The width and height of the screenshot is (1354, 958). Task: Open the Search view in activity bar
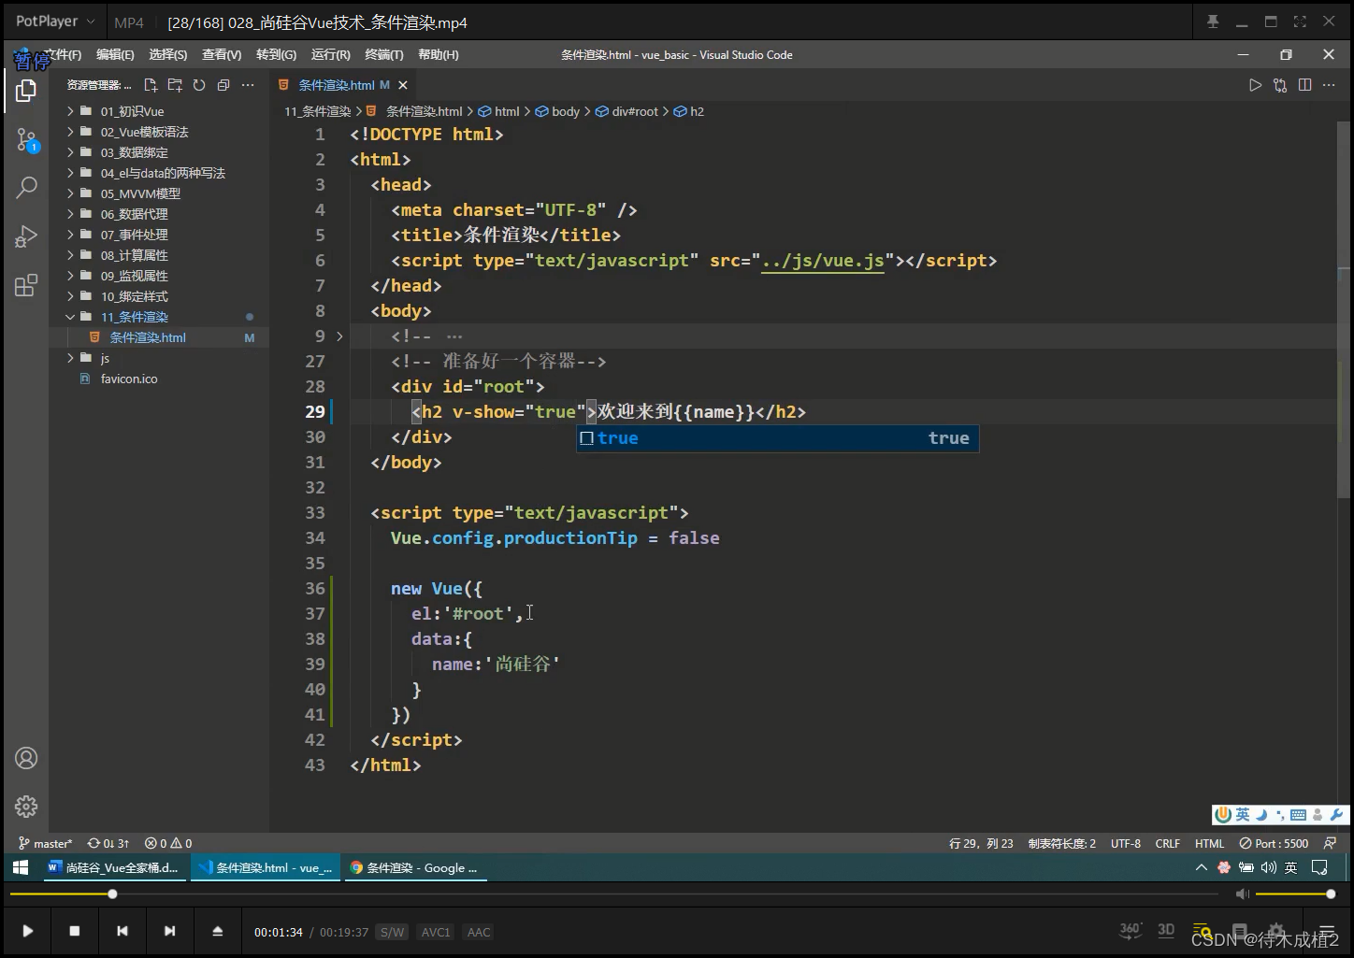pos(26,188)
